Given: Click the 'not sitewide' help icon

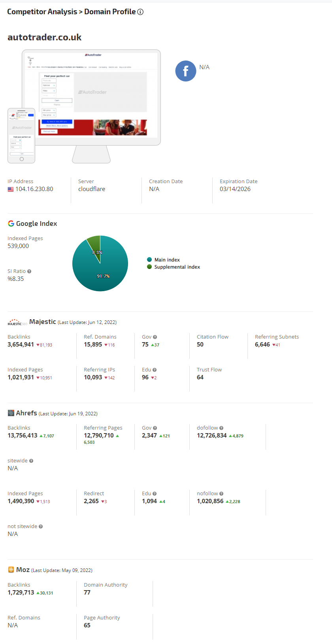Looking at the screenshot, I should coord(41,526).
